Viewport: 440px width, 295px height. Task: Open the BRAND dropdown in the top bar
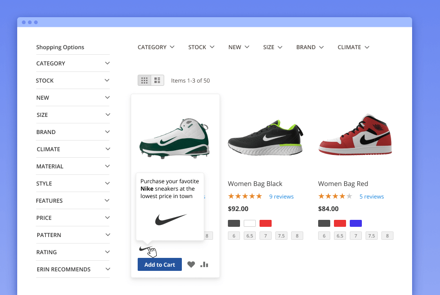click(x=310, y=47)
